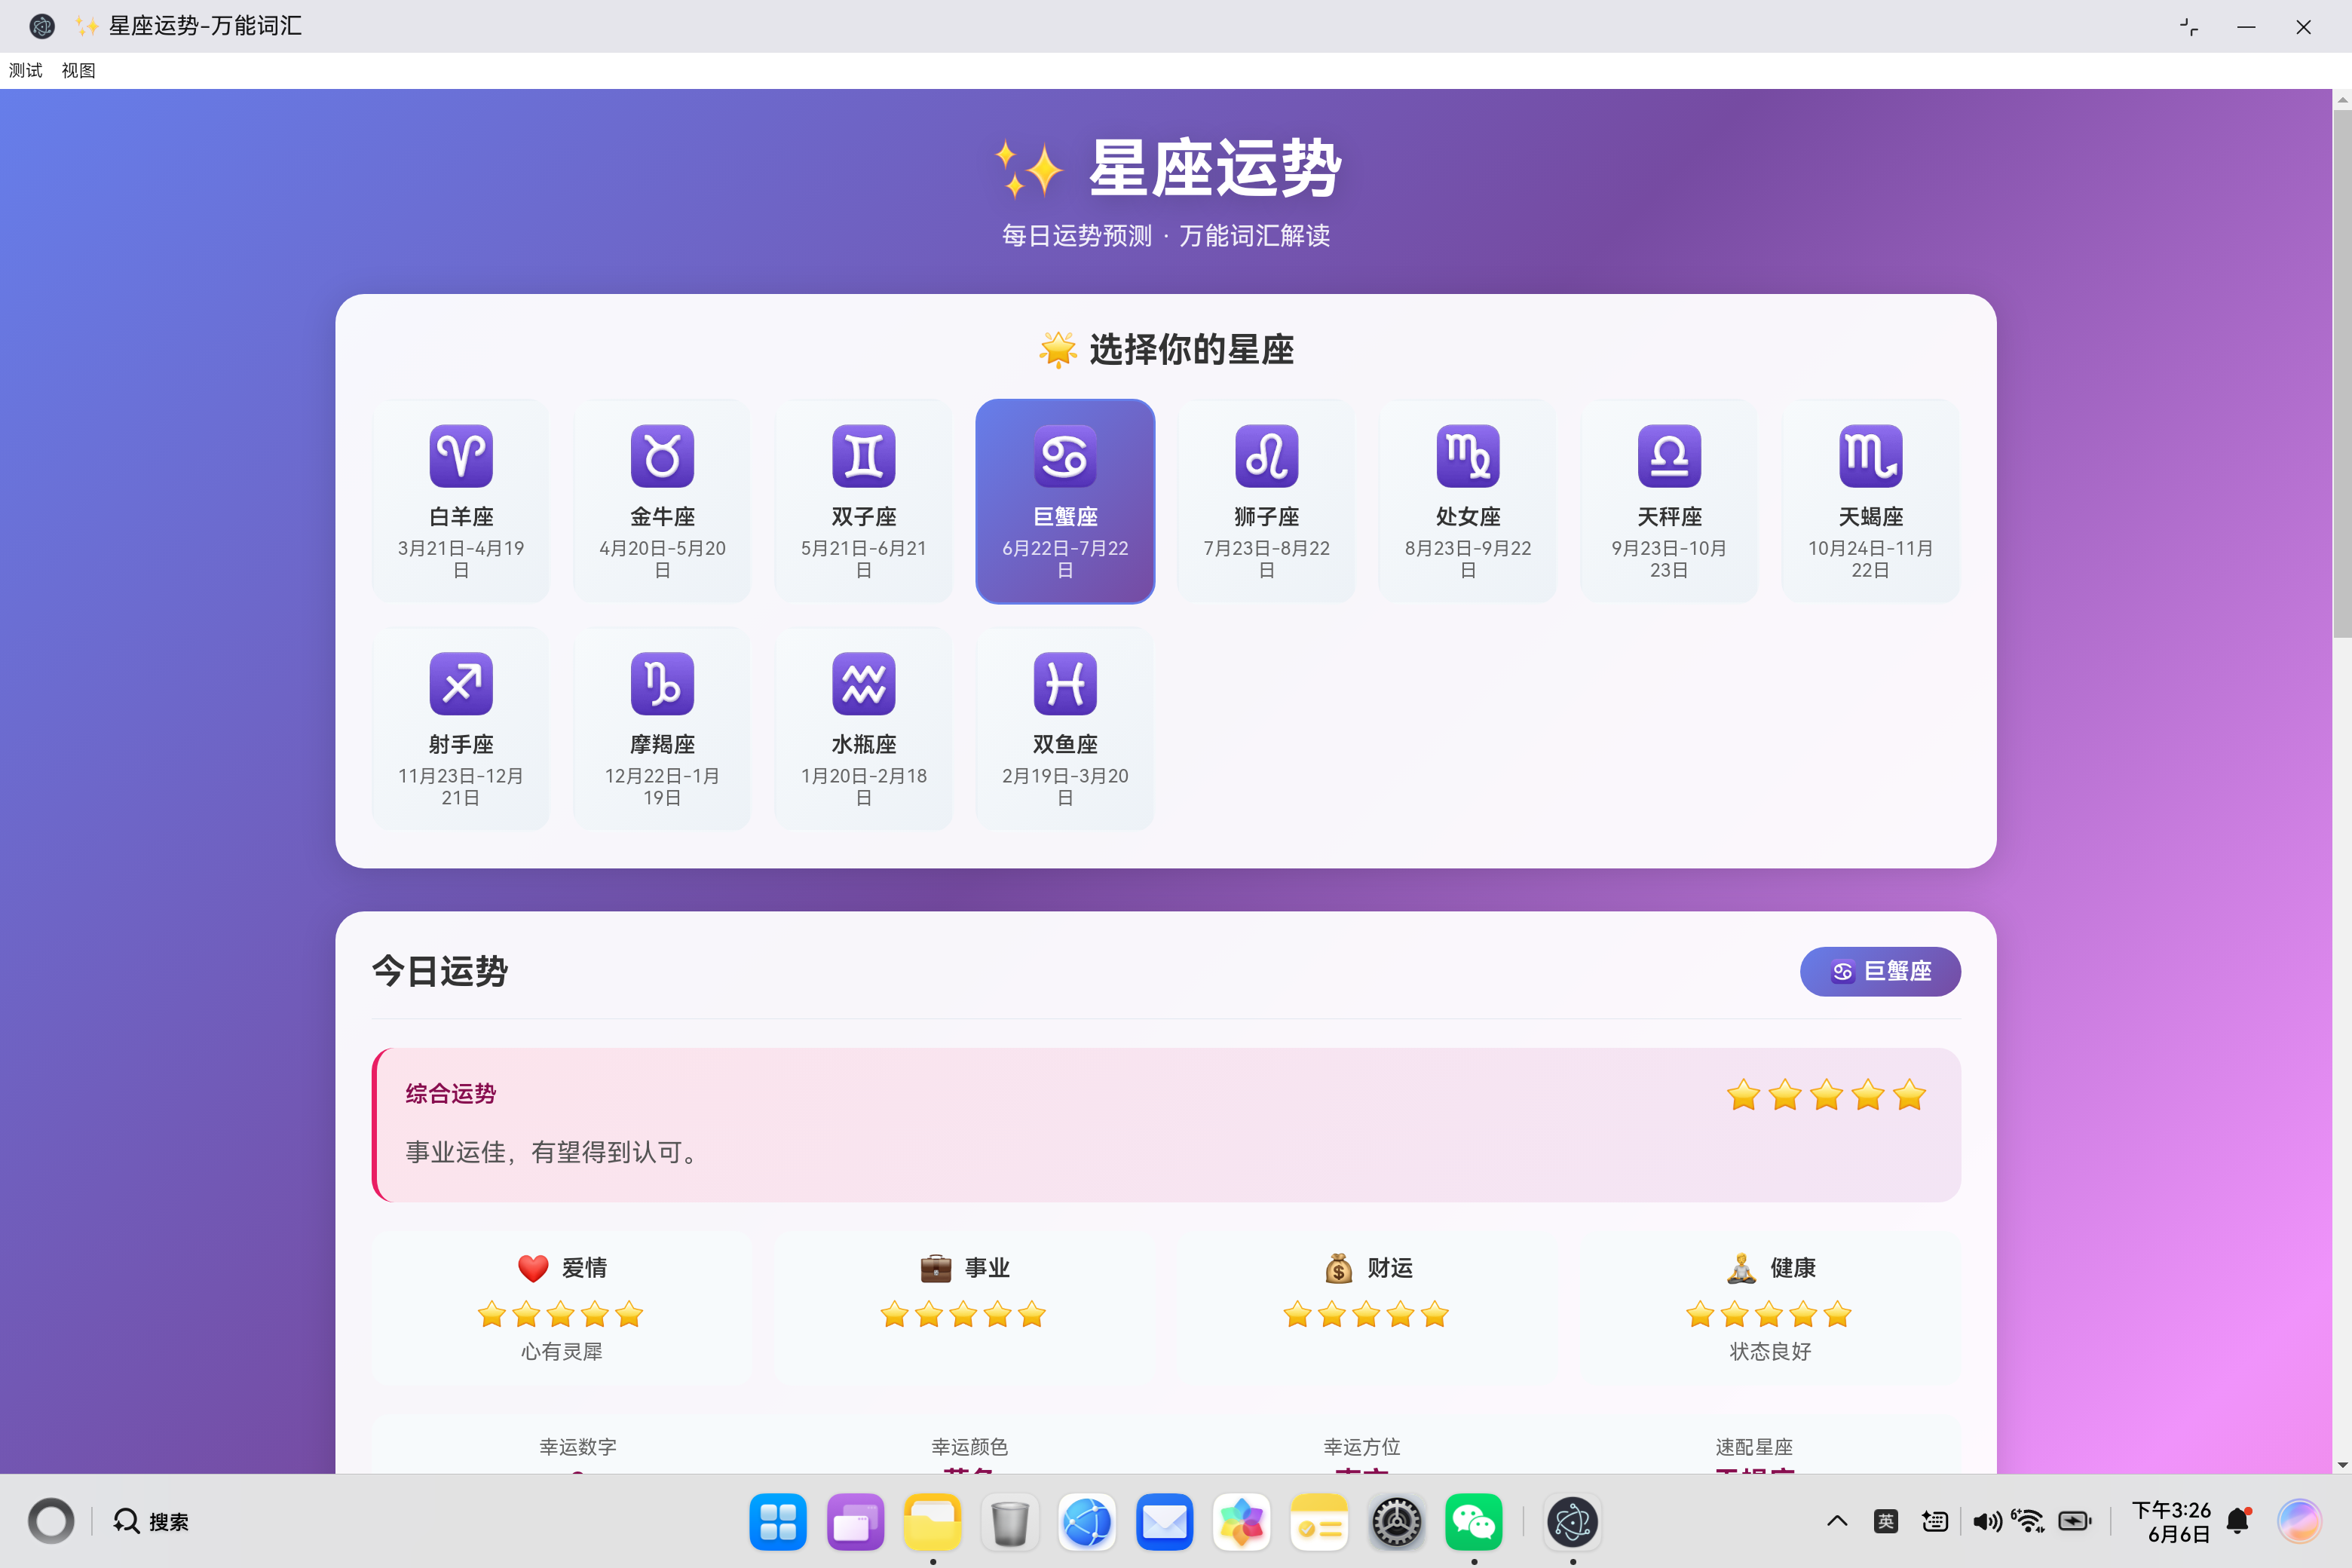2352x1568 pixels.
Task: Click the 综合运势 heading text
Action: click(x=451, y=1093)
